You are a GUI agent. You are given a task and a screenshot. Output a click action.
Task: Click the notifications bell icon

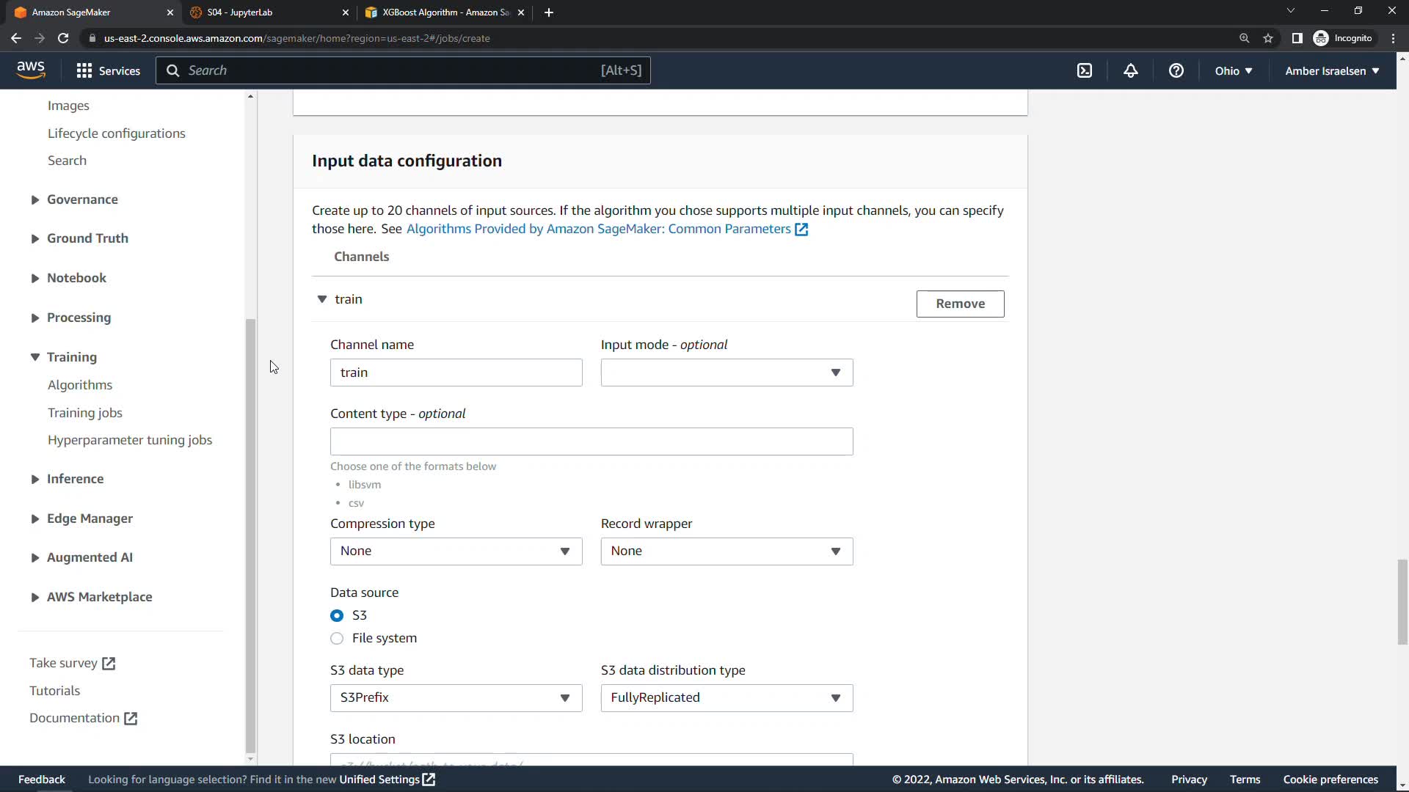(1130, 70)
